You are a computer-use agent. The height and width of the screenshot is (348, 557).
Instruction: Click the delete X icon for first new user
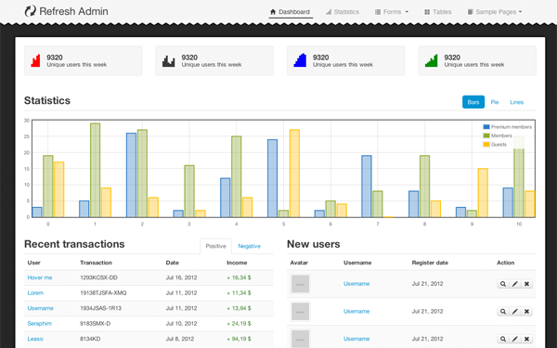[x=526, y=284]
